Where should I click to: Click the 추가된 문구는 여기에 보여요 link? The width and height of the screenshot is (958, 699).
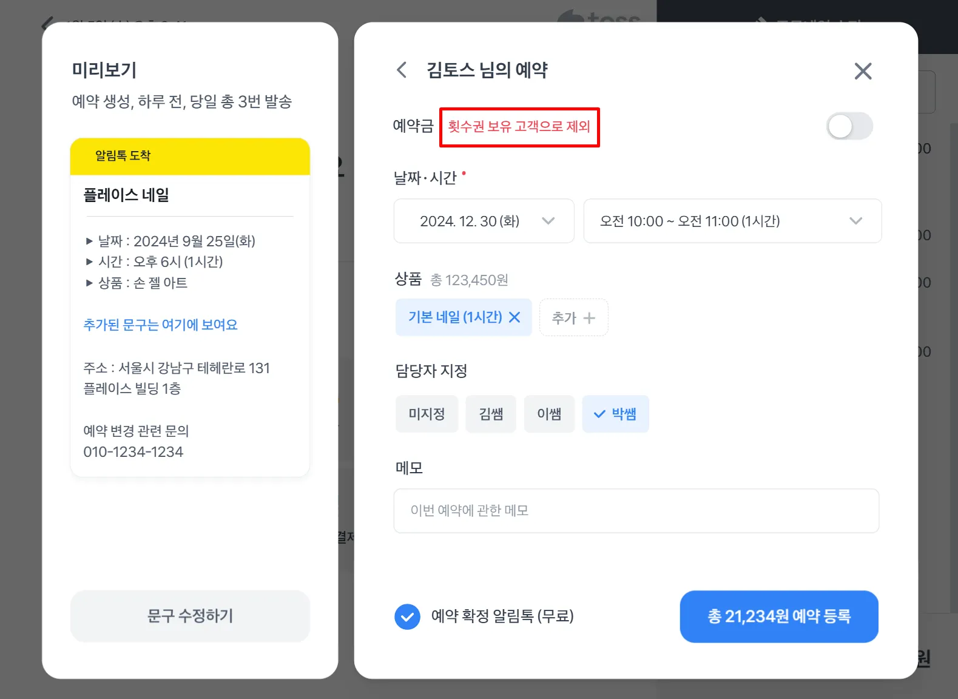tap(160, 325)
